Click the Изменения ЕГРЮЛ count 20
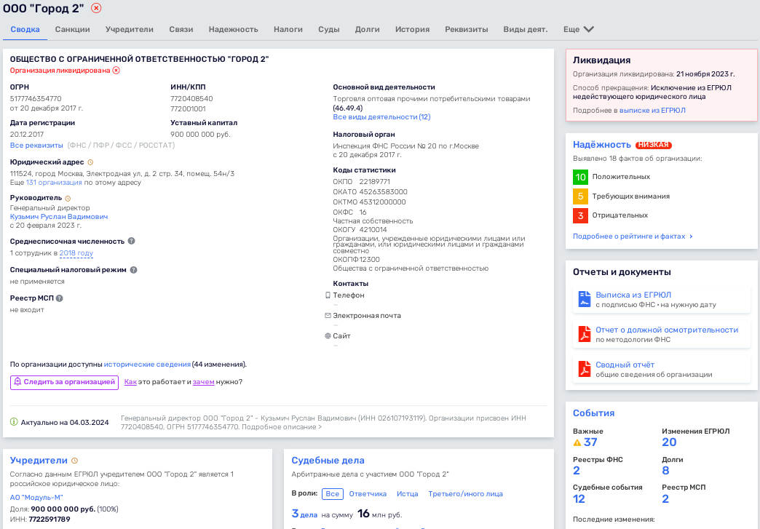Viewport: 760px width, 529px height. pyautogui.click(x=669, y=442)
